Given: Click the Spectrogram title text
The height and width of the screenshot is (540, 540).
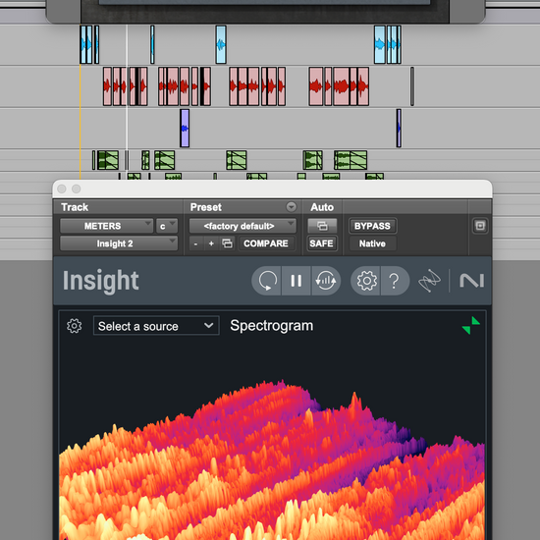Looking at the screenshot, I should click(272, 325).
